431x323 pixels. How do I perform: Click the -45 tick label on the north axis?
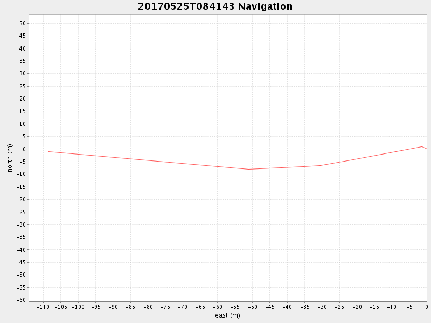click(x=22, y=262)
